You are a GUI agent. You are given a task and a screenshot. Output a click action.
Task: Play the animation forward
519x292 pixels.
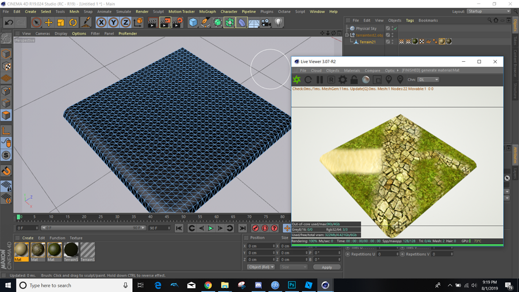pos(210,228)
